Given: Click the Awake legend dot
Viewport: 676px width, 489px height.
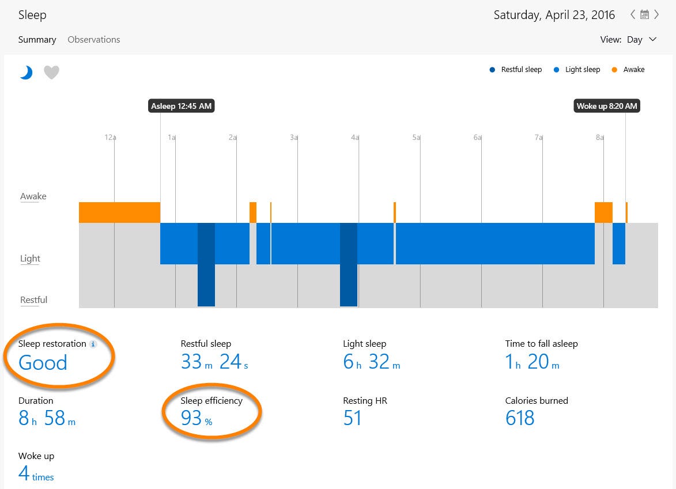Looking at the screenshot, I should (615, 69).
